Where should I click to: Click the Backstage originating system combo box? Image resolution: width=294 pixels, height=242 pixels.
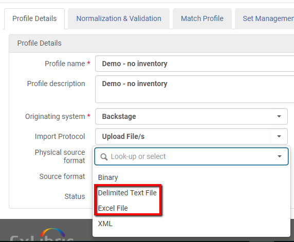tap(191, 116)
